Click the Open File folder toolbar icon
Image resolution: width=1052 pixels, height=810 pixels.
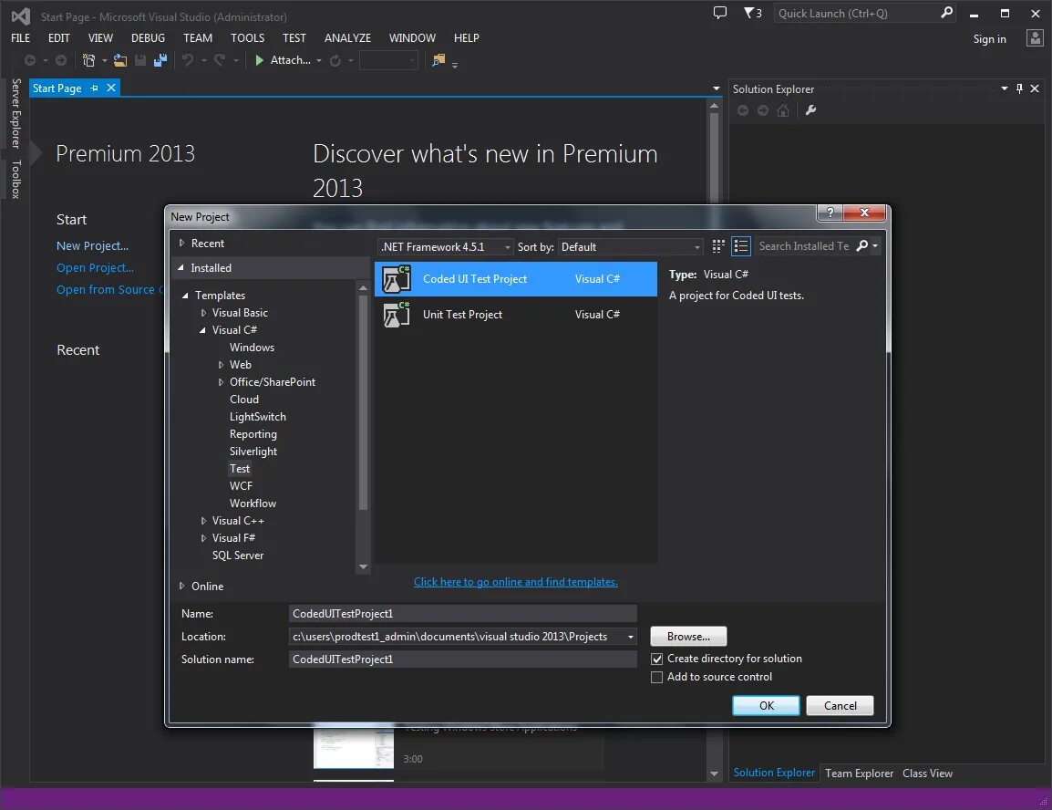[x=120, y=60]
